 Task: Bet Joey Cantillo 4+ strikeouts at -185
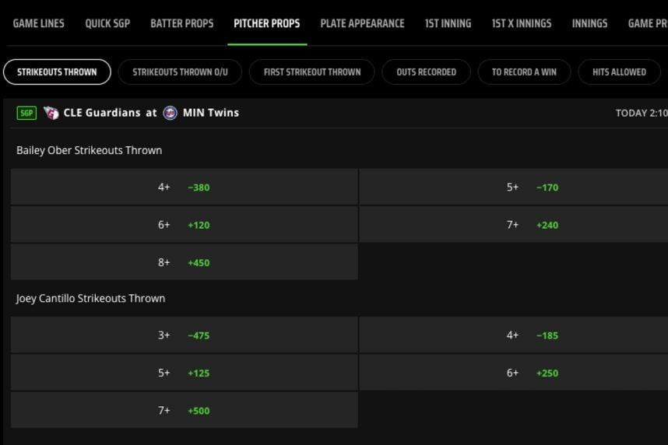coord(514,335)
